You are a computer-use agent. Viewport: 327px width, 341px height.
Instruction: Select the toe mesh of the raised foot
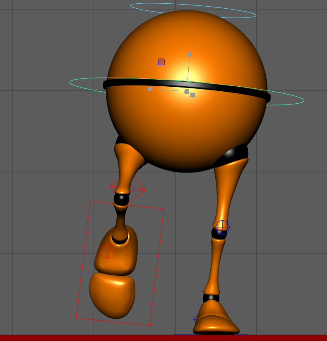[112, 296]
